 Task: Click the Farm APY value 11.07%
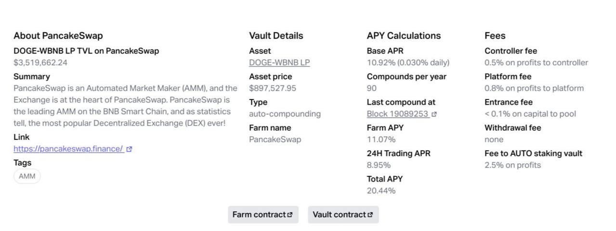tap(381, 139)
